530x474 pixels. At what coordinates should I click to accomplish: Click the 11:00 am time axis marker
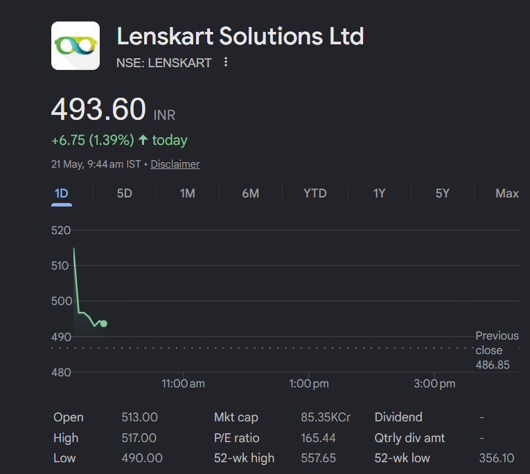pos(183,384)
